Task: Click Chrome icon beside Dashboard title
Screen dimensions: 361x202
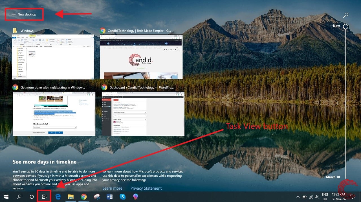Action: coord(104,87)
